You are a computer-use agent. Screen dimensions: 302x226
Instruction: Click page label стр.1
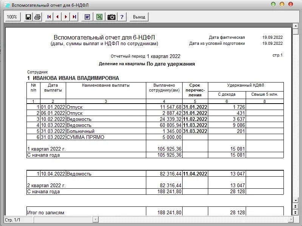click(x=277, y=55)
